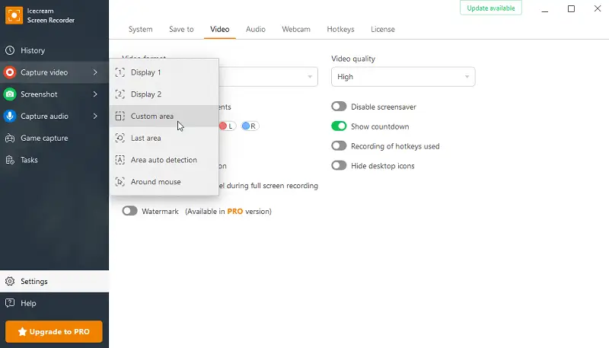The image size is (609, 348).
Task: Click the Custom area dashed rectangle icon
Action: click(120, 117)
